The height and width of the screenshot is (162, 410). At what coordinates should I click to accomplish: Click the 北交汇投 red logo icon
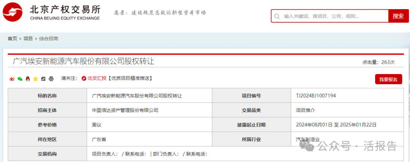[x=84, y=79]
